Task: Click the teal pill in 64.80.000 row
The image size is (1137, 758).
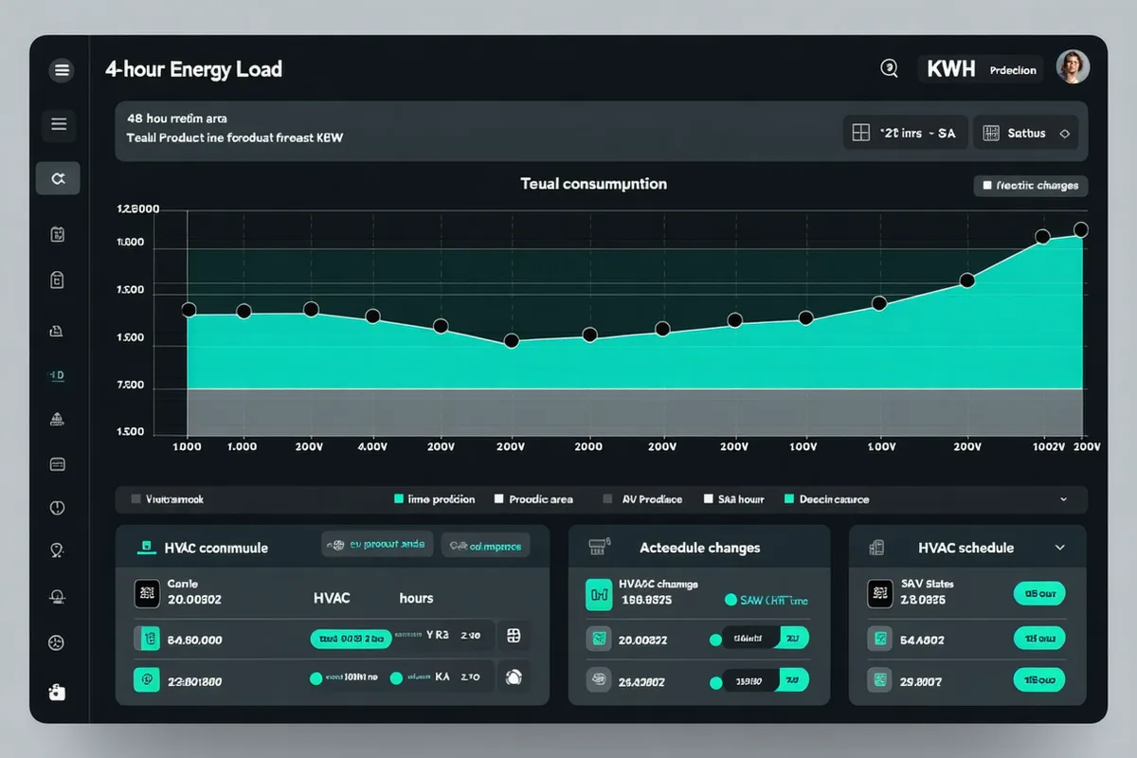Action: tap(351, 639)
